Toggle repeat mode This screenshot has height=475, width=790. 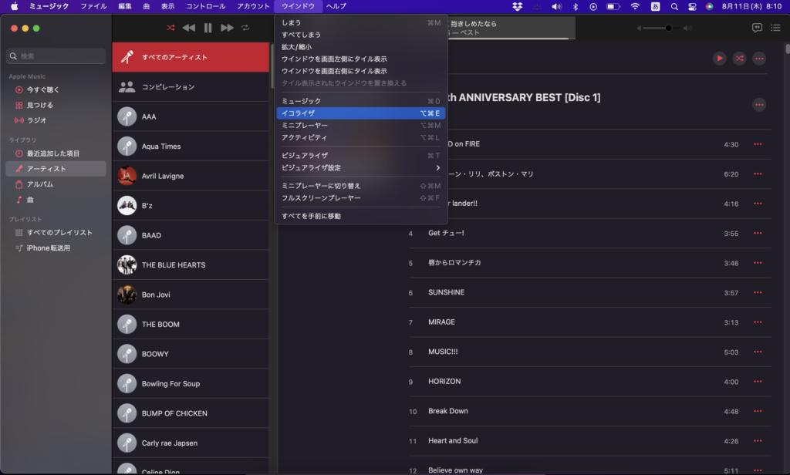click(245, 28)
